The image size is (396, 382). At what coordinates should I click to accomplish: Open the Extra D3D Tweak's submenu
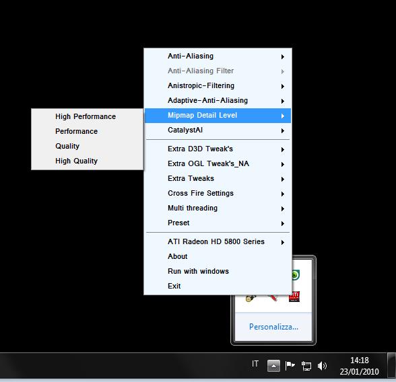218,149
